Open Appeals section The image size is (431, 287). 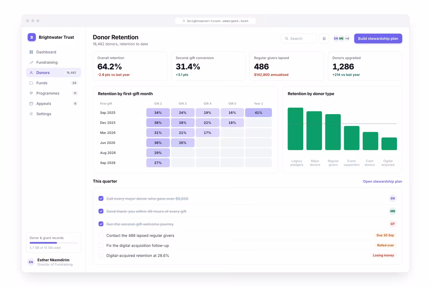[54, 104]
